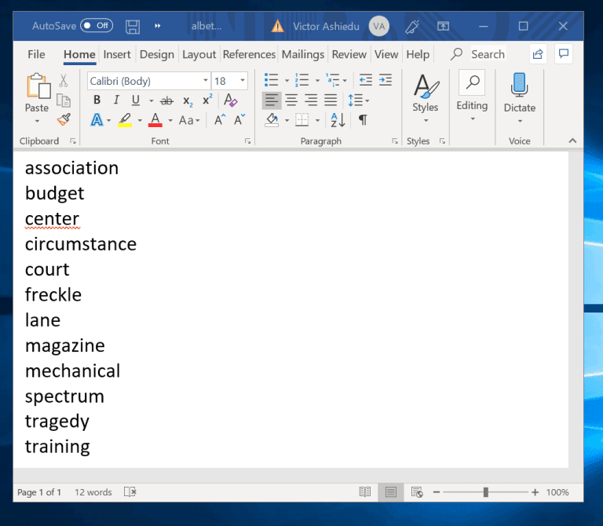Image resolution: width=603 pixels, height=526 pixels.
Task: Toggle Superscript formatting
Action: tap(207, 100)
